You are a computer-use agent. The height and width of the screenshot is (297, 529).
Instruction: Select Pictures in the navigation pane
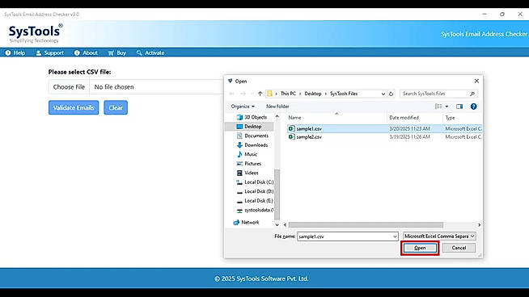[x=248, y=163]
